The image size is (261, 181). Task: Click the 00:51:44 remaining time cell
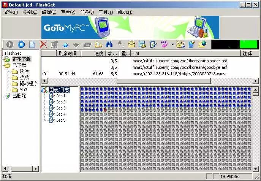click(67, 74)
